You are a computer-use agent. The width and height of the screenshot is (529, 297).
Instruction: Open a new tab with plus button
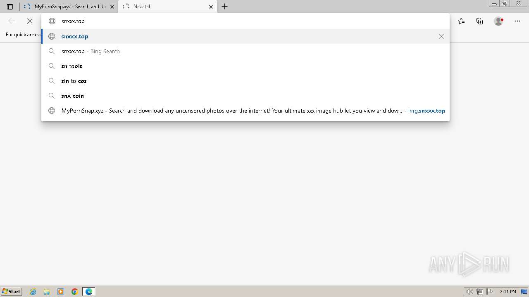(x=225, y=7)
